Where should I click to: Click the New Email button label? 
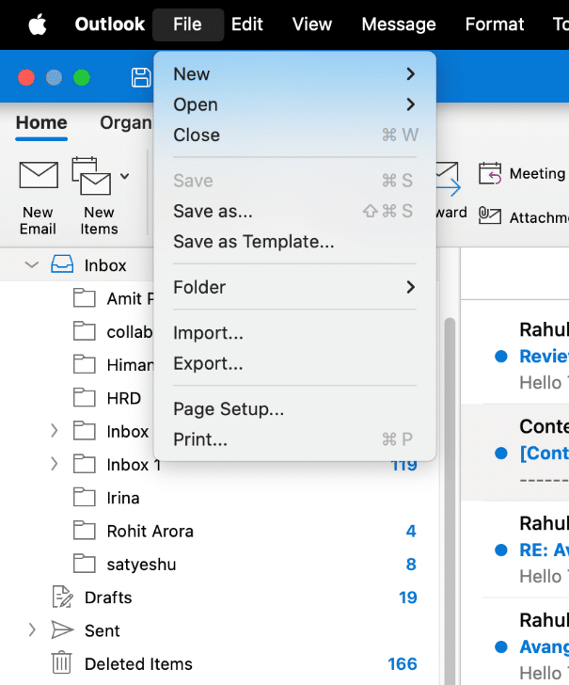38,220
